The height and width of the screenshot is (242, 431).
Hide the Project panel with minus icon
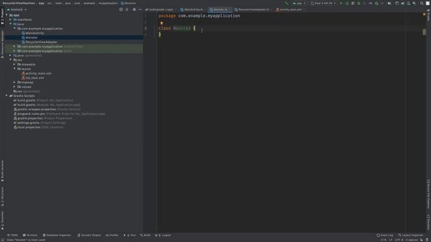coord(140,9)
